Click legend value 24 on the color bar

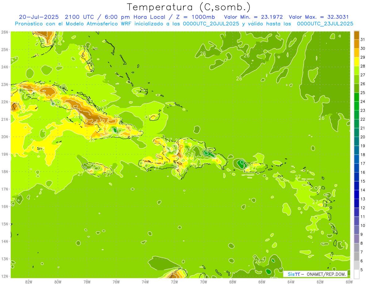pos(363,102)
